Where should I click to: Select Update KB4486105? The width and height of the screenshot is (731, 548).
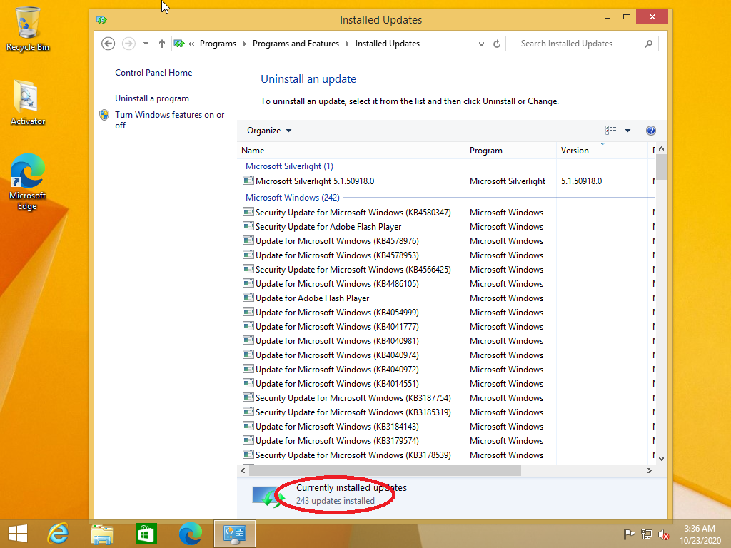coord(331,284)
